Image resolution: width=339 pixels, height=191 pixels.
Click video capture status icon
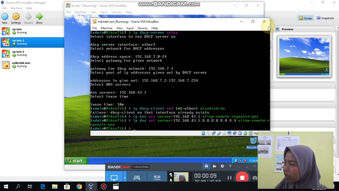[235, 133]
